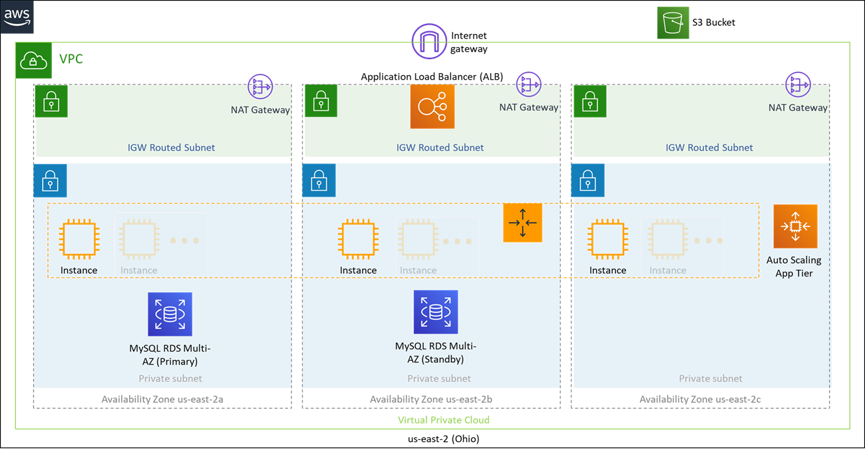Select faded Instance icon in us-east-2a
The width and height of the screenshot is (865, 452).
[139, 239]
